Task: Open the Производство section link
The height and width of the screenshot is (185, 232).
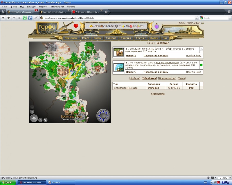Action: point(167,78)
